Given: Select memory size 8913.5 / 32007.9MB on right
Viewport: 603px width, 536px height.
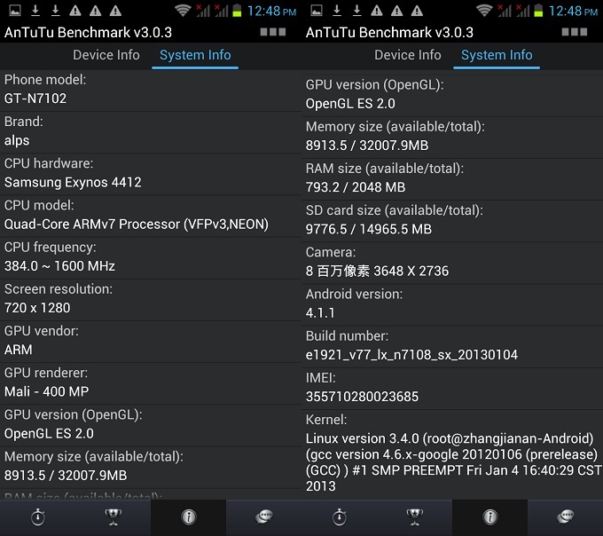Looking at the screenshot, I should (x=367, y=146).
